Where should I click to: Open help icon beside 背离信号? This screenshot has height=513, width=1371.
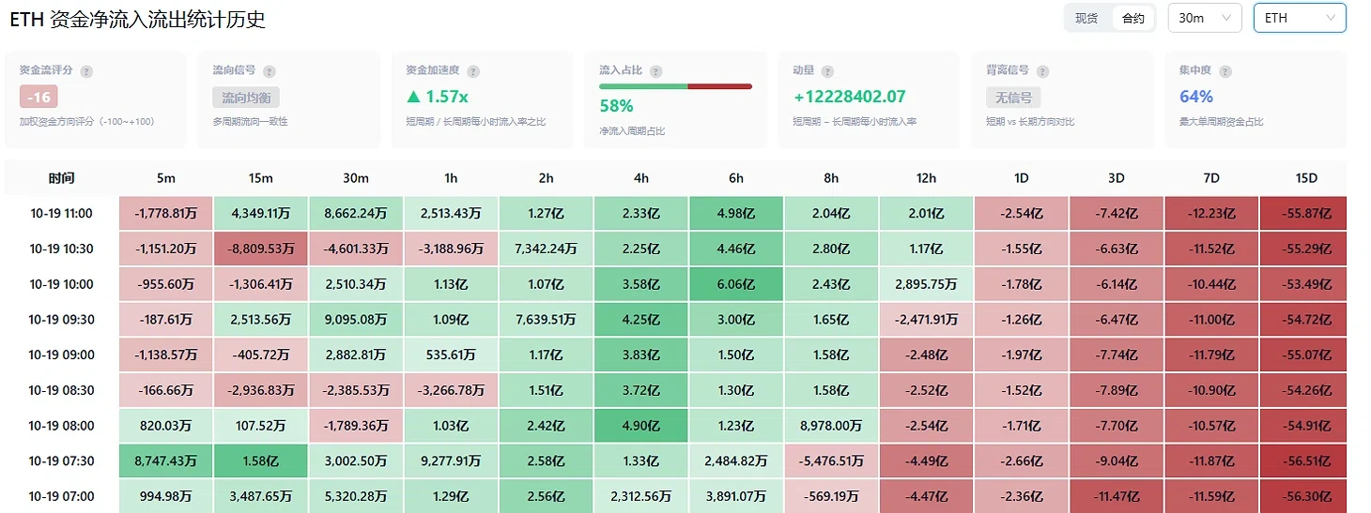(x=1042, y=71)
